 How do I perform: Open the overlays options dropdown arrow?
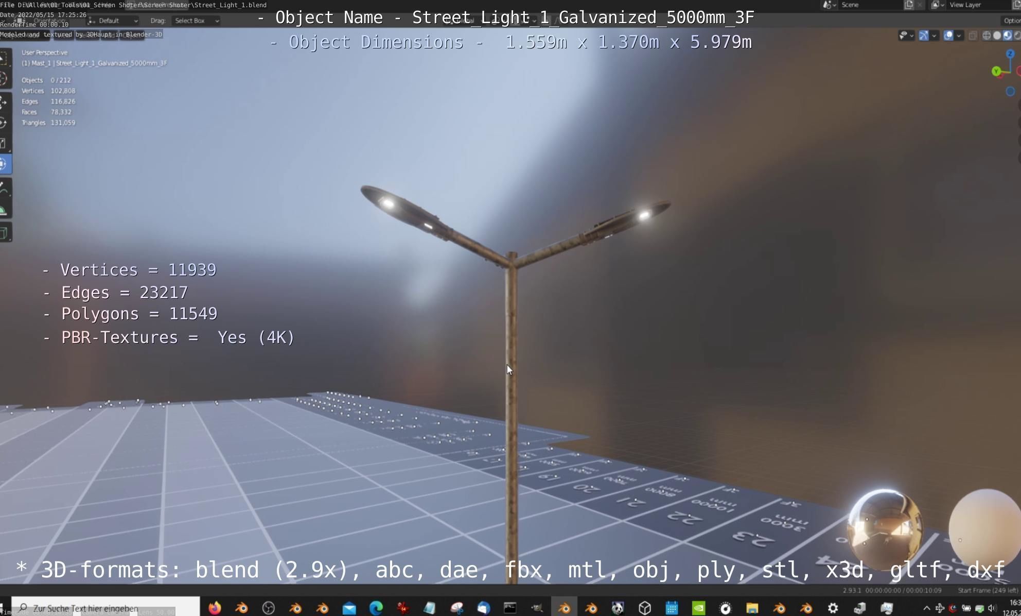coord(959,36)
